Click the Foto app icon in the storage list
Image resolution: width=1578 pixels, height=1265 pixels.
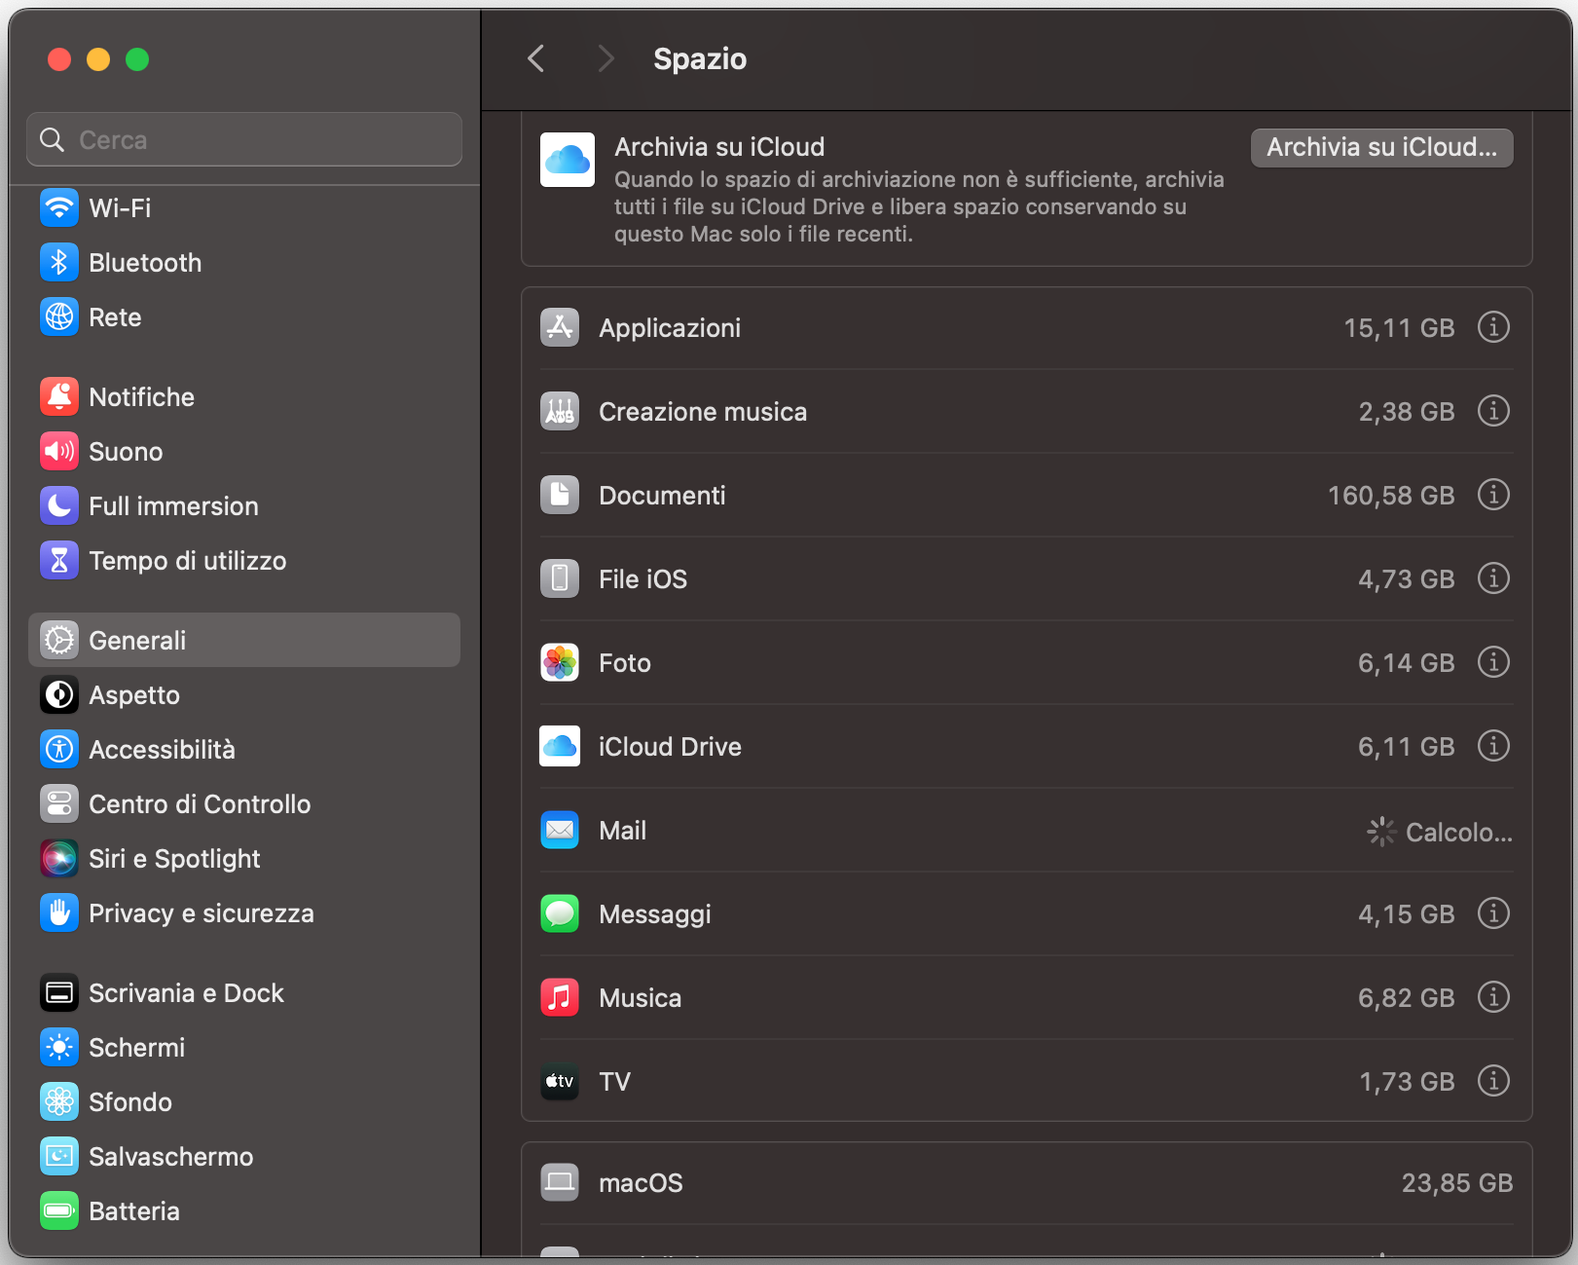click(x=560, y=662)
